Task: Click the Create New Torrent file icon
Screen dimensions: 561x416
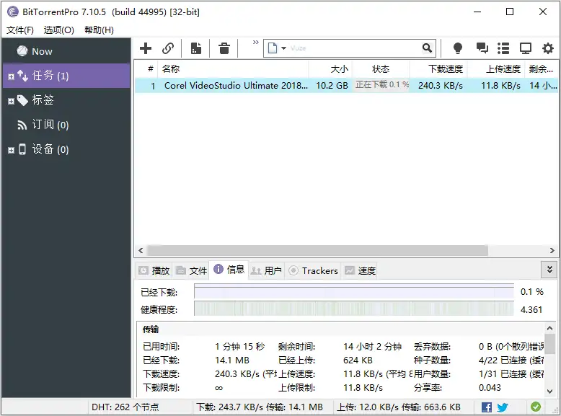Action: [x=195, y=48]
